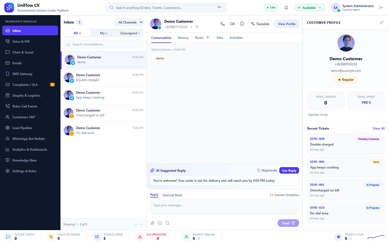Open the Overcharged on bill conversation
Image resolution: width=389 pixels, height=243 pixels.
click(104, 113)
